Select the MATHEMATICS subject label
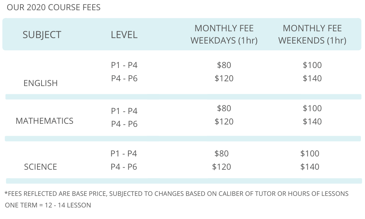Viewport: 365px width, 219px height. pos(45,121)
